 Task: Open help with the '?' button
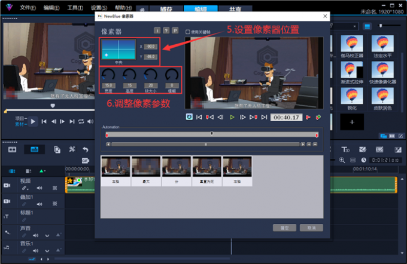[x=166, y=30]
